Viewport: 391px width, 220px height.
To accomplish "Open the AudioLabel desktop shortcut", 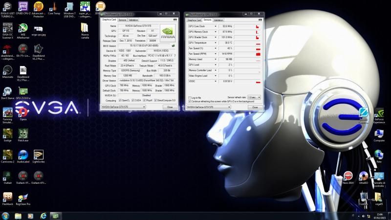I will (x=23, y=156).
